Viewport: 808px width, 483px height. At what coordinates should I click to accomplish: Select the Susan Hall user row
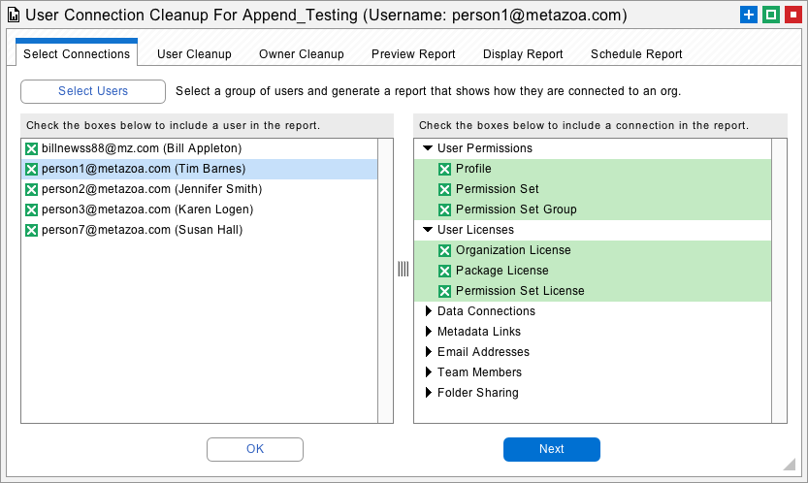[199, 230]
